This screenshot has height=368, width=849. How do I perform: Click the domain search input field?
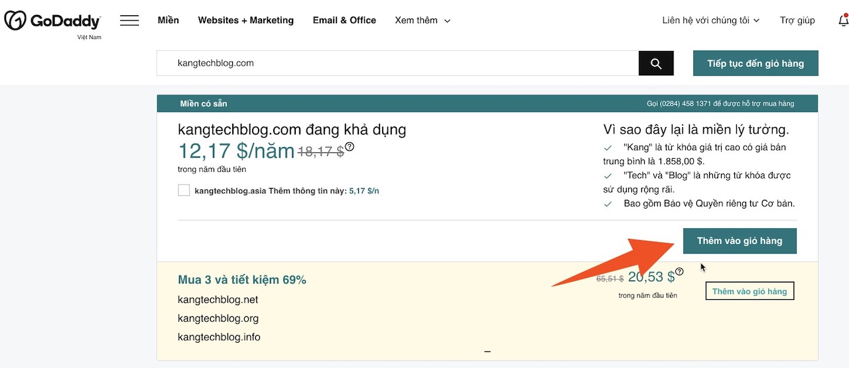397,64
